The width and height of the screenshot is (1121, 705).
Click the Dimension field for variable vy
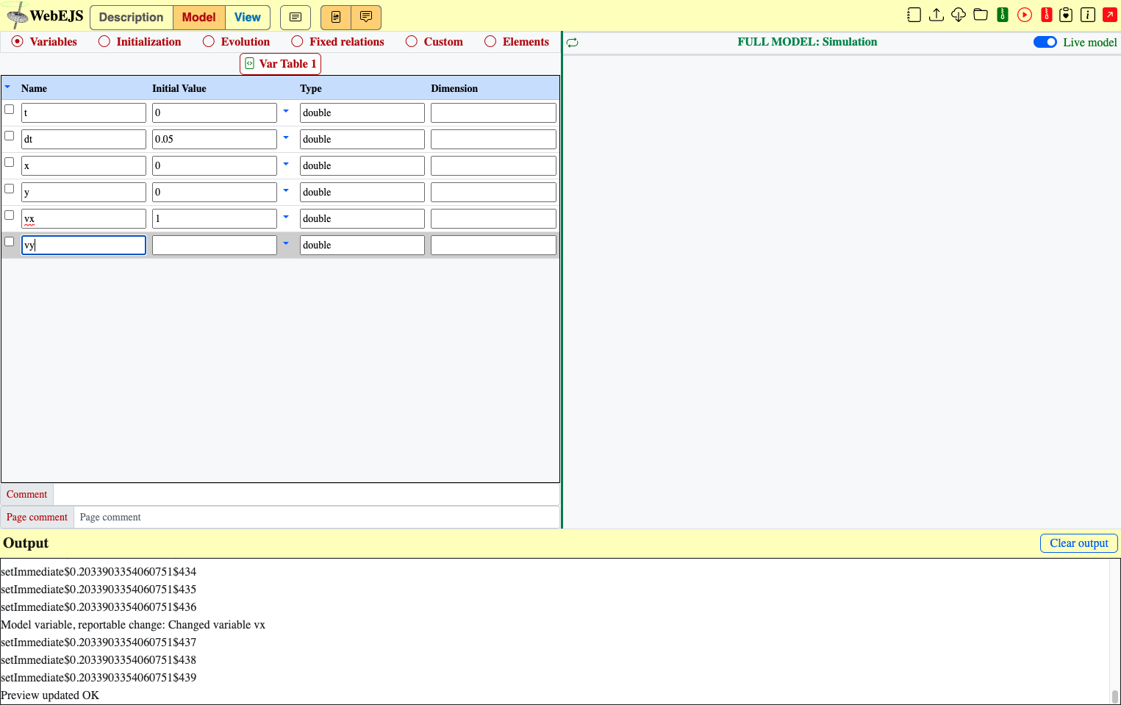pyautogui.click(x=493, y=245)
